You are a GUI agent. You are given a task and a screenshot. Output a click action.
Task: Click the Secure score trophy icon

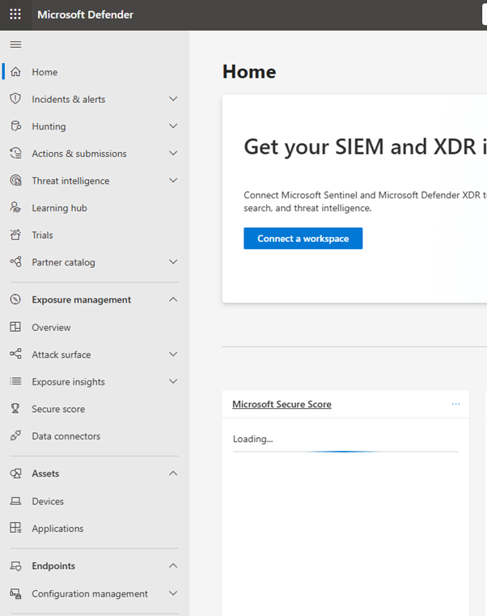pos(15,409)
